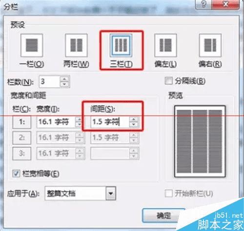Pick the 三栏 three-column preset icon

121,45
